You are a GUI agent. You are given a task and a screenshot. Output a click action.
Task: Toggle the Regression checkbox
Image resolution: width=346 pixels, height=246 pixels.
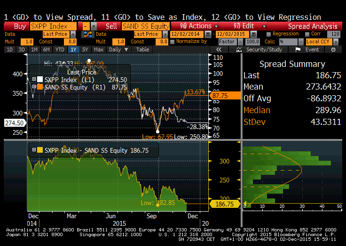click(268, 34)
